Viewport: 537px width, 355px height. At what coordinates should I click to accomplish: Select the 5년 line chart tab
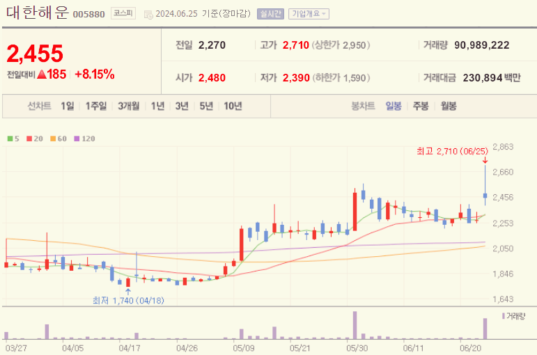206,106
